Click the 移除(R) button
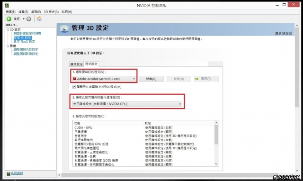 179,79
